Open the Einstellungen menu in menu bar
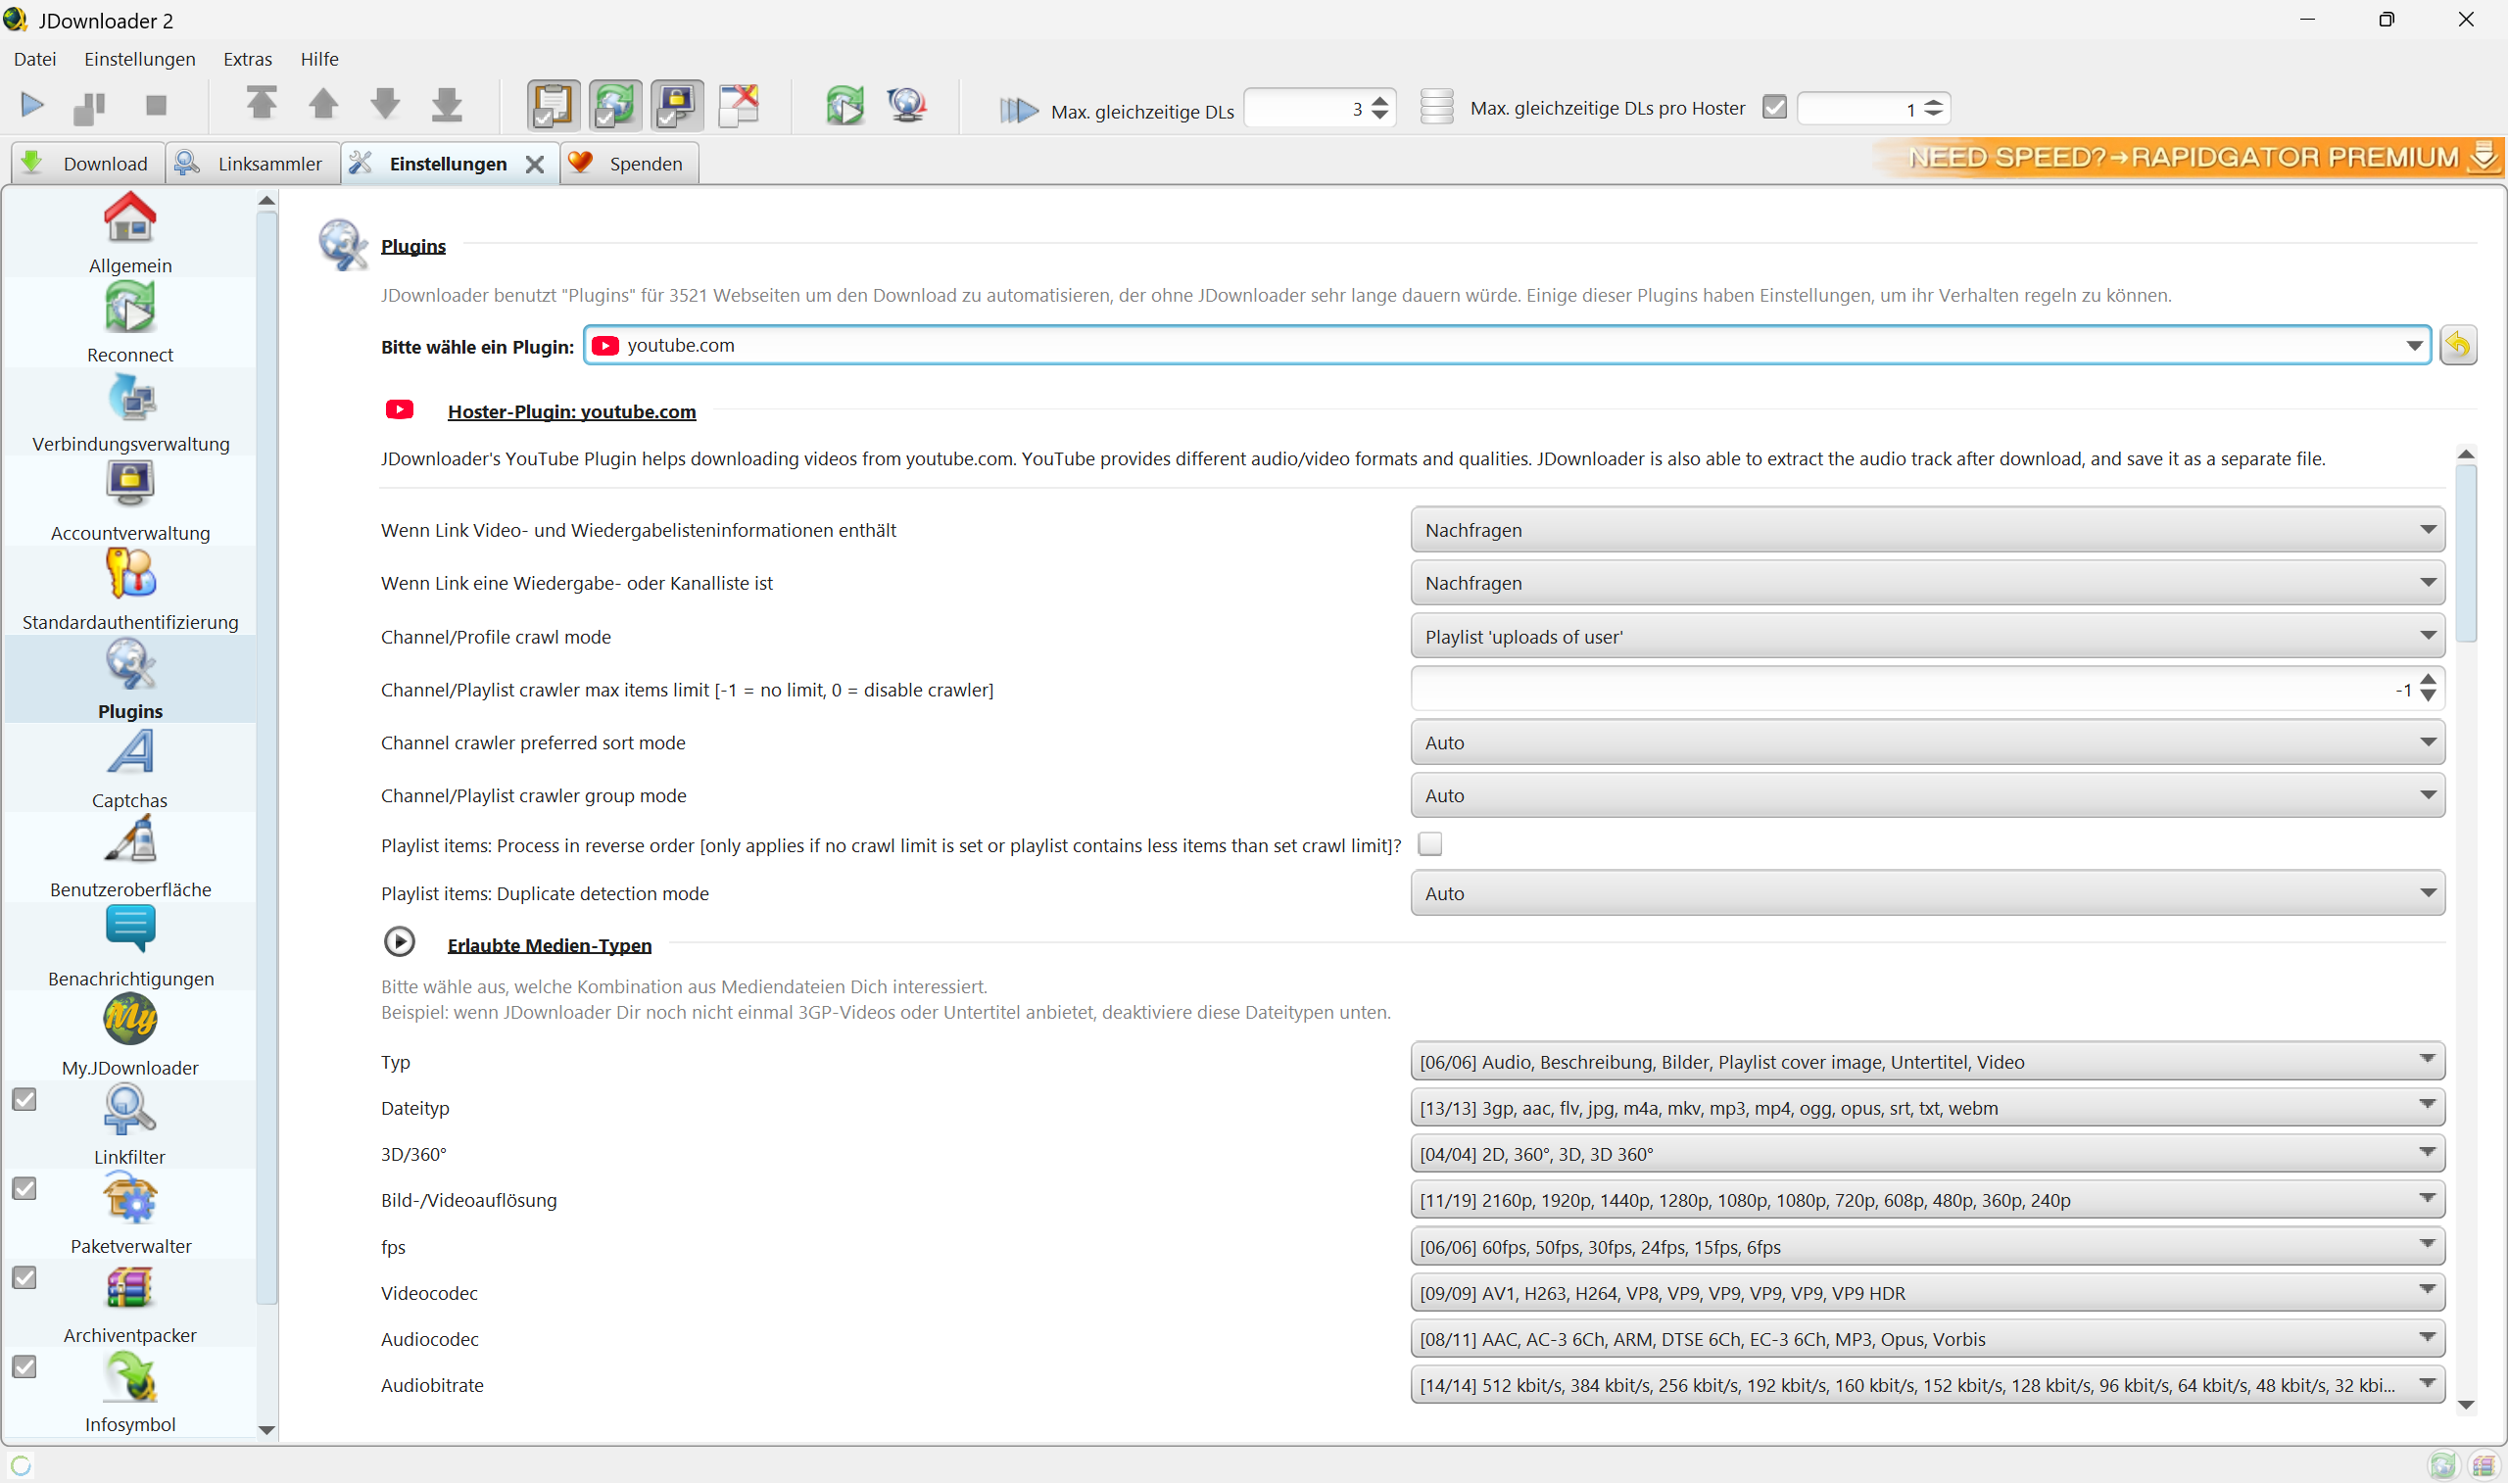Image resolution: width=2508 pixels, height=1484 pixels. (x=140, y=59)
